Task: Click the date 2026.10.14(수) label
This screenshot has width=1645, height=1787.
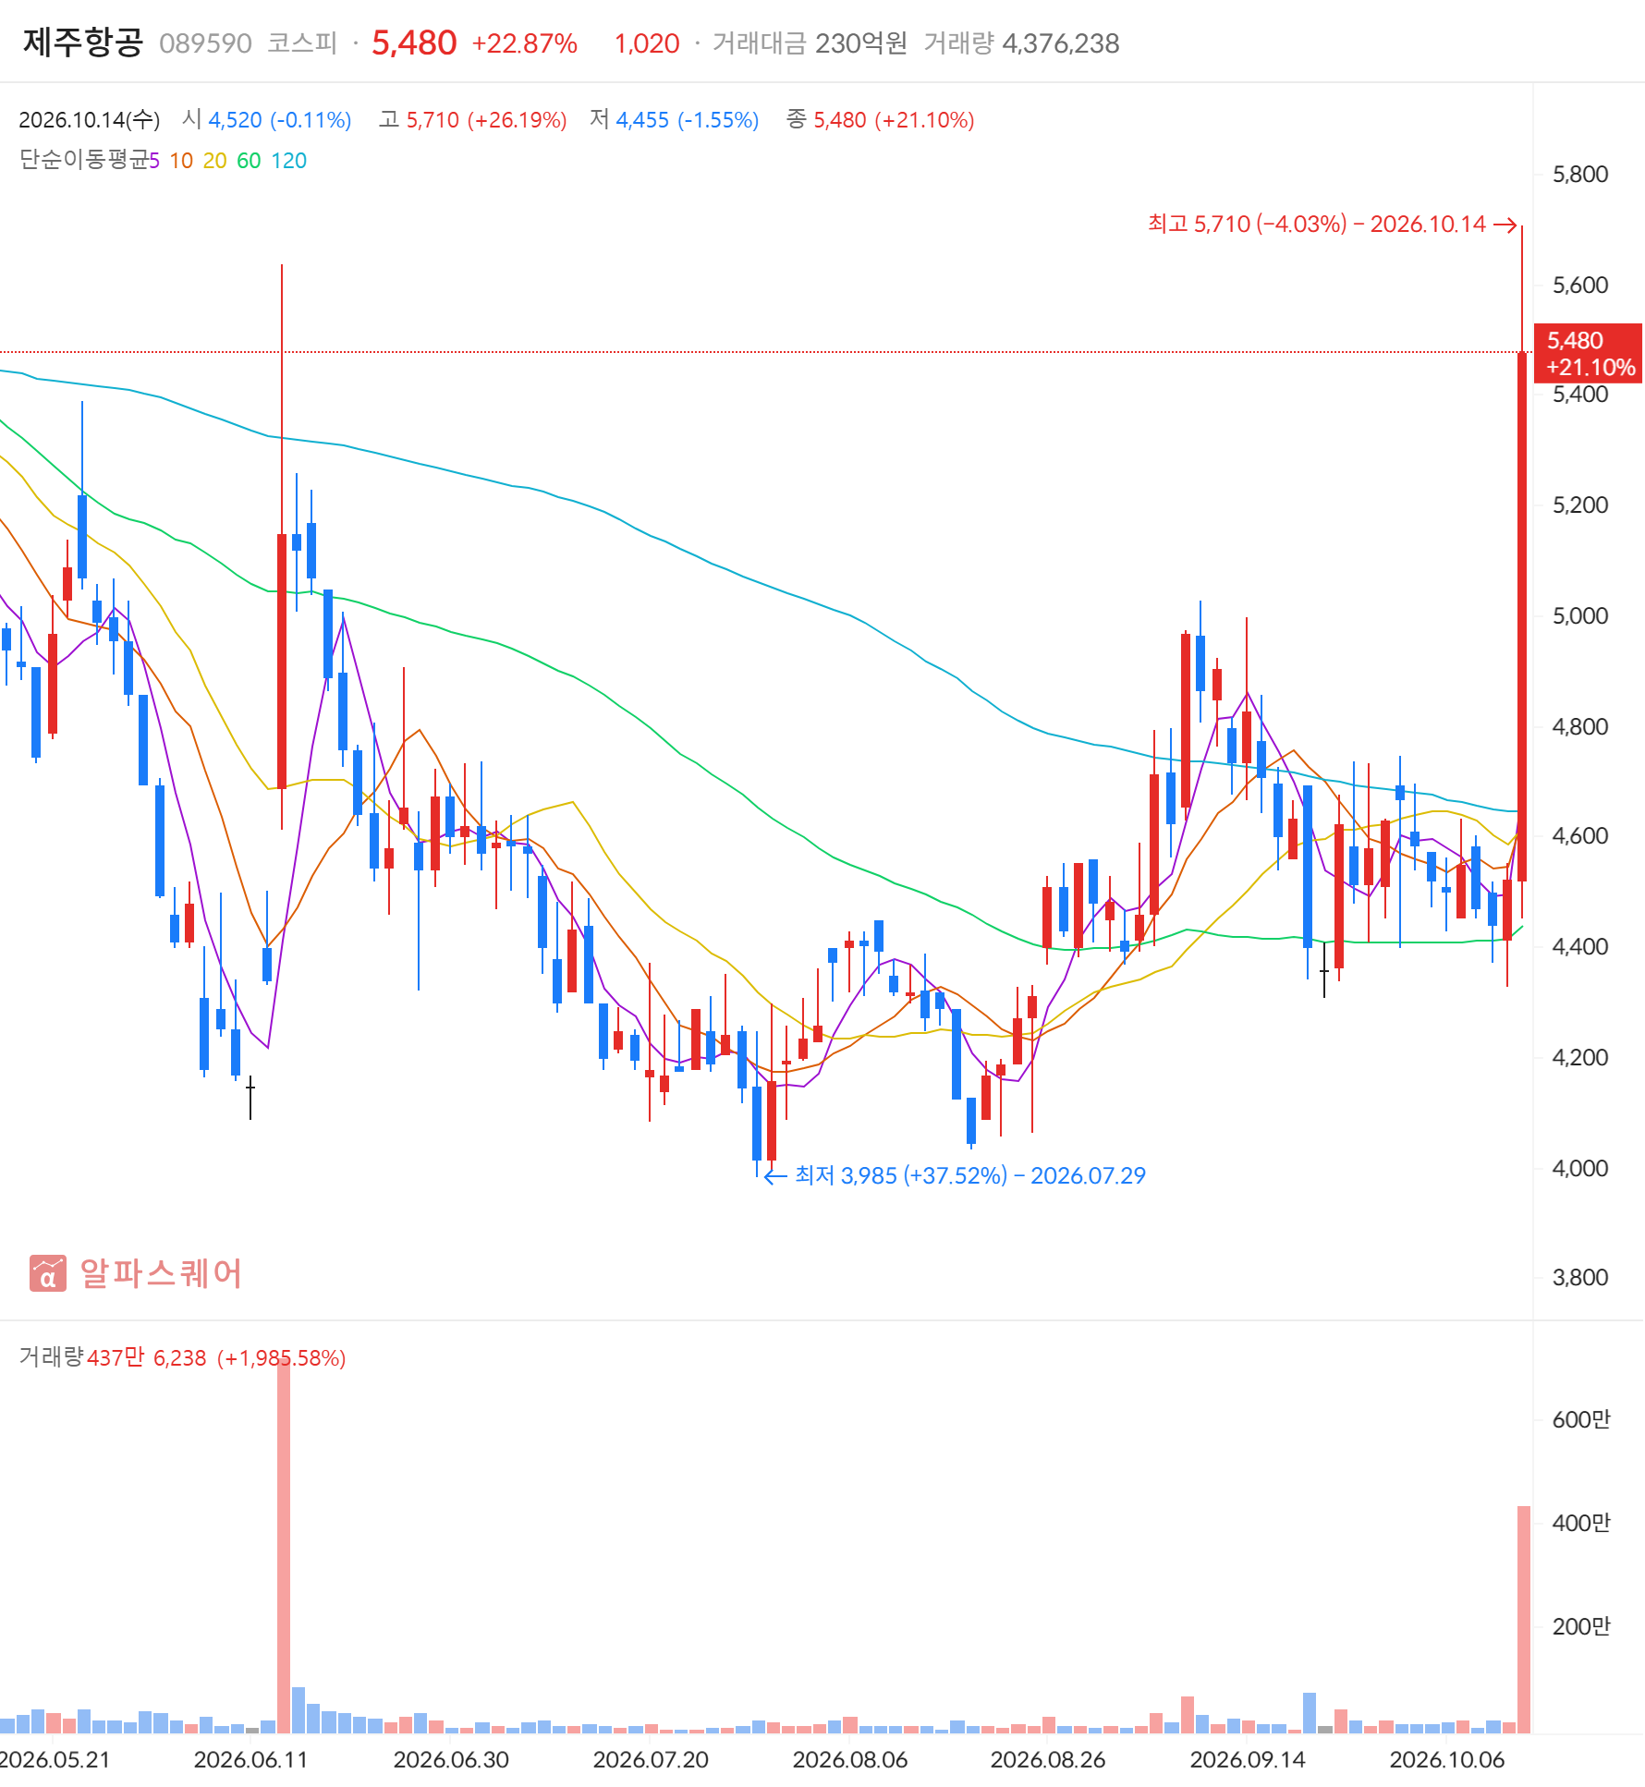Action: click(x=90, y=120)
